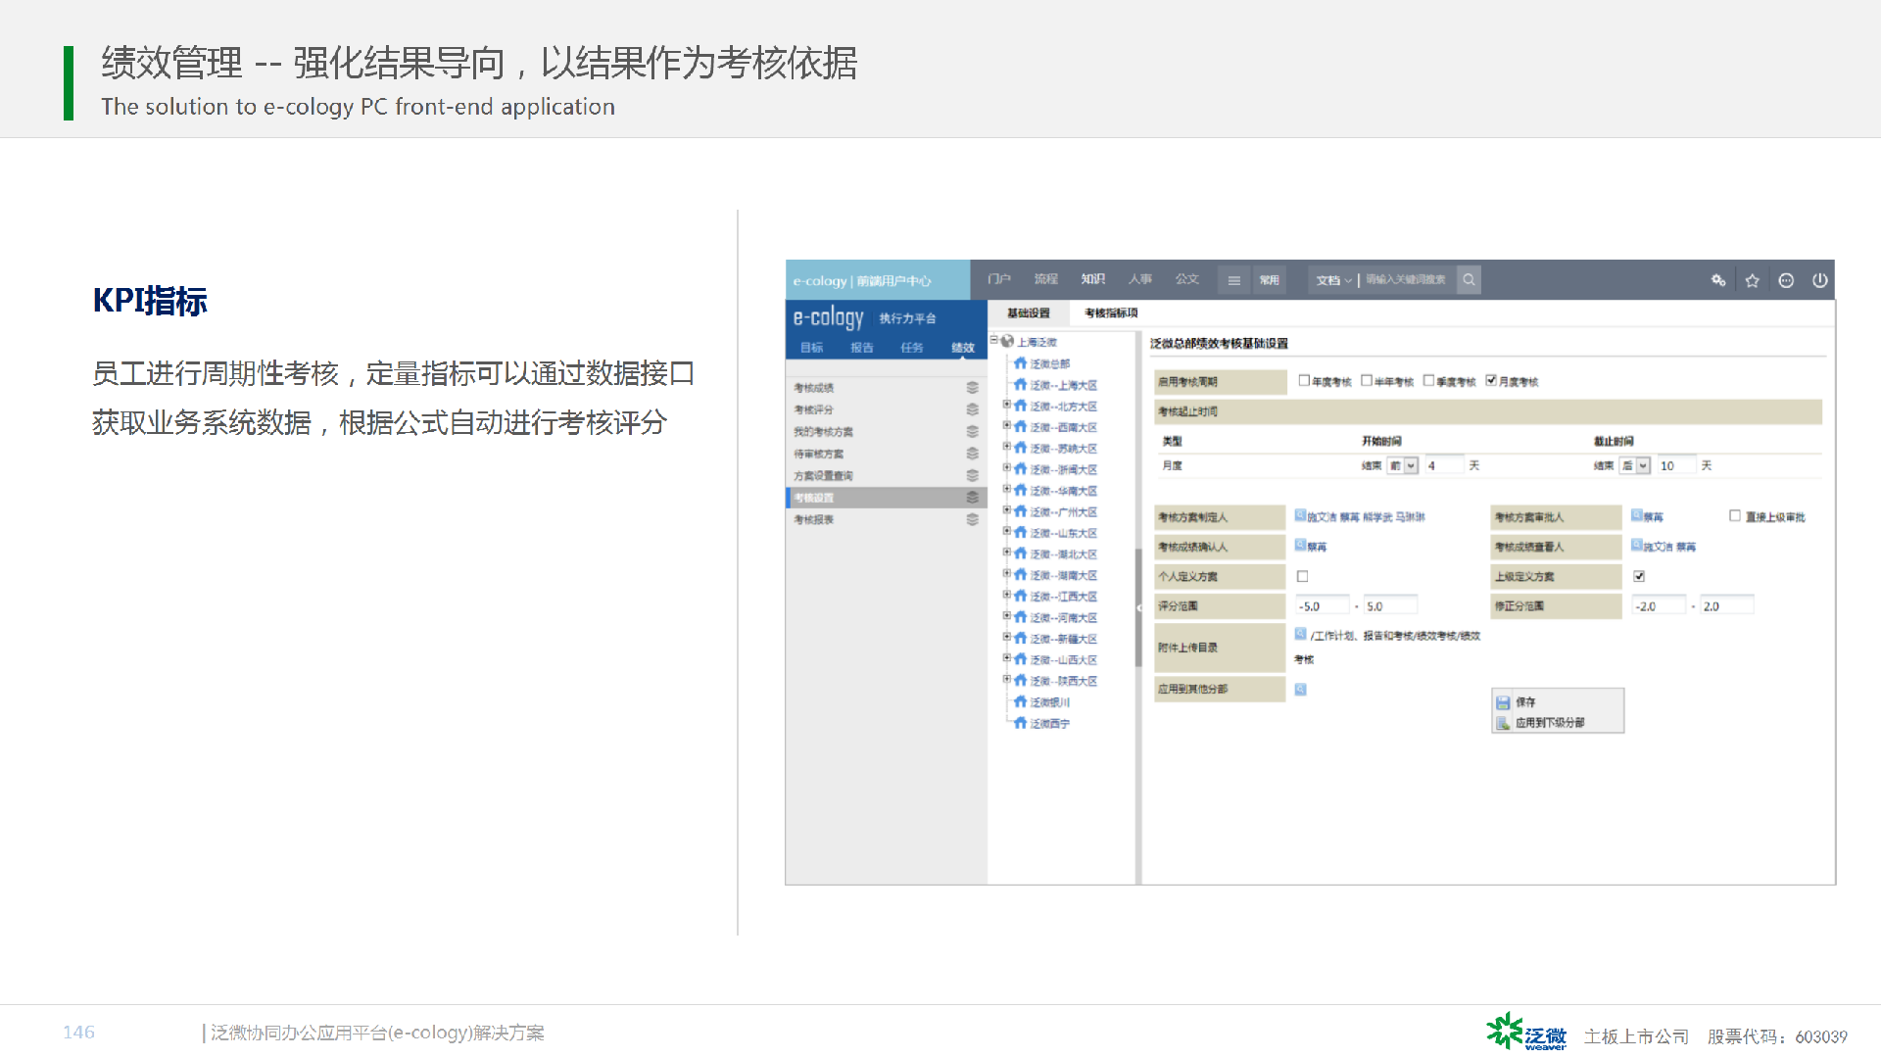Select 泛微--上海大区 in the tree
Viewport: 1881px width, 1058px height.
pos(1064,385)
